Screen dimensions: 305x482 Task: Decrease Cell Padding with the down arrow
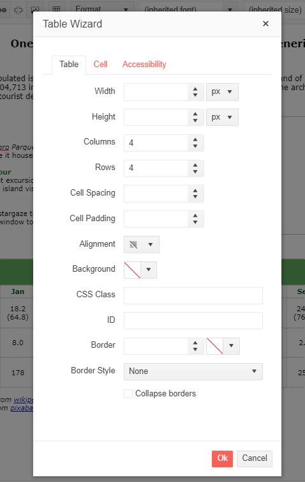[195, 223]
